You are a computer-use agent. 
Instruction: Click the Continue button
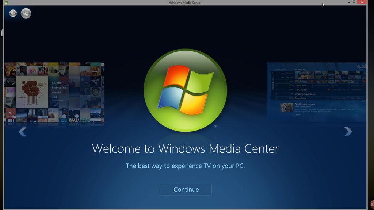point(185,190)
